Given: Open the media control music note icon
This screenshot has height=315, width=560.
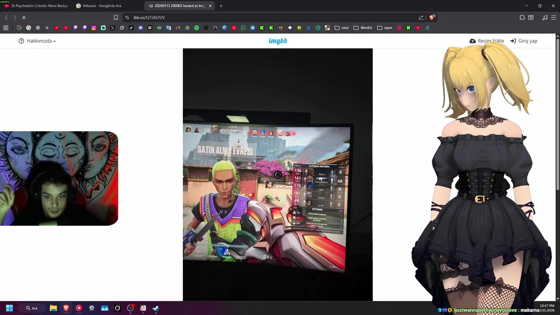Looking at the screenshot, I should point(545,17).
